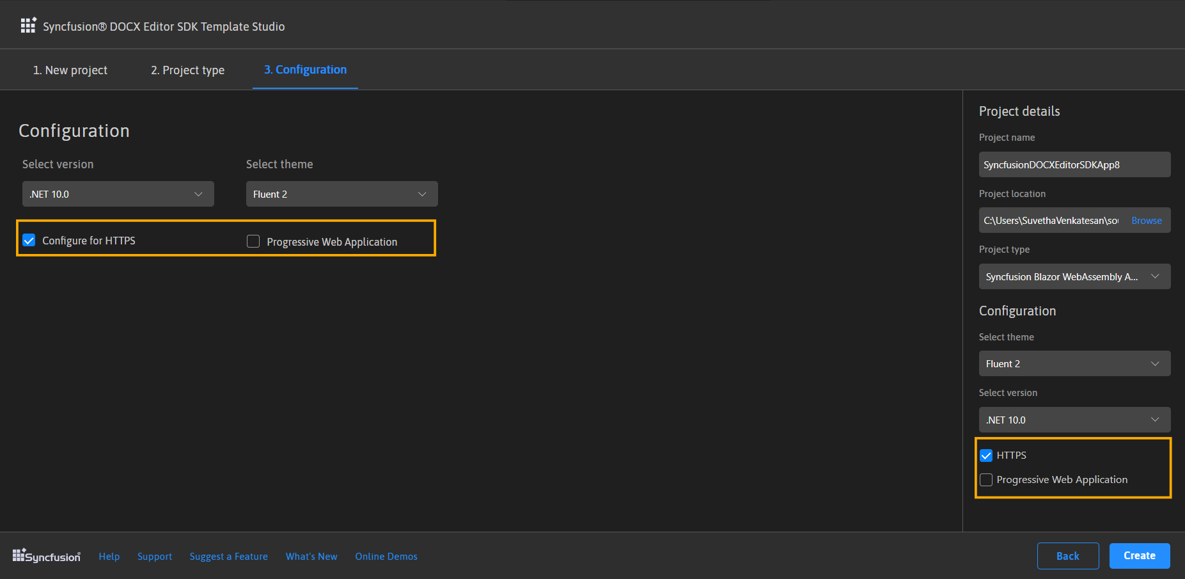Screen dimensions: 1185x579
Task: Select the Configuration tab
Action: click(x=305, y=70)
